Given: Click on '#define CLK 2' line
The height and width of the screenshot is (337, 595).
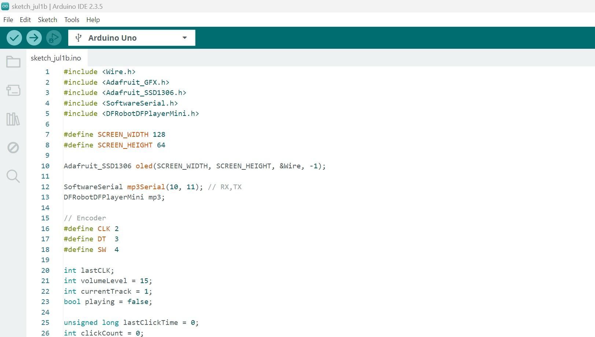Looking at the screenshot, I should click(91, 228).
